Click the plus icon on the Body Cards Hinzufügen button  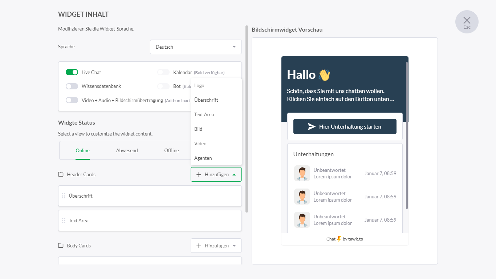[x=199, y=246]
